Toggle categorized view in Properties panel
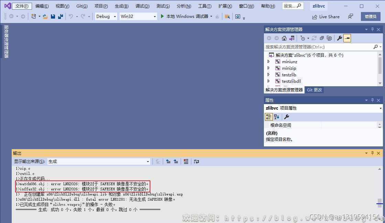385x223 pixels. pos(269,117)
